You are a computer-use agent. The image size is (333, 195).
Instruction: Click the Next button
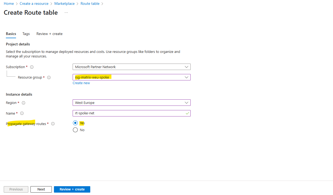(41, 189)
